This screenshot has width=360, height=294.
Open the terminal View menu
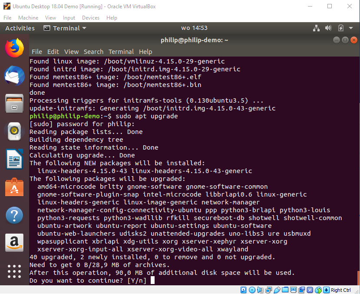click(x=71, y=52)
